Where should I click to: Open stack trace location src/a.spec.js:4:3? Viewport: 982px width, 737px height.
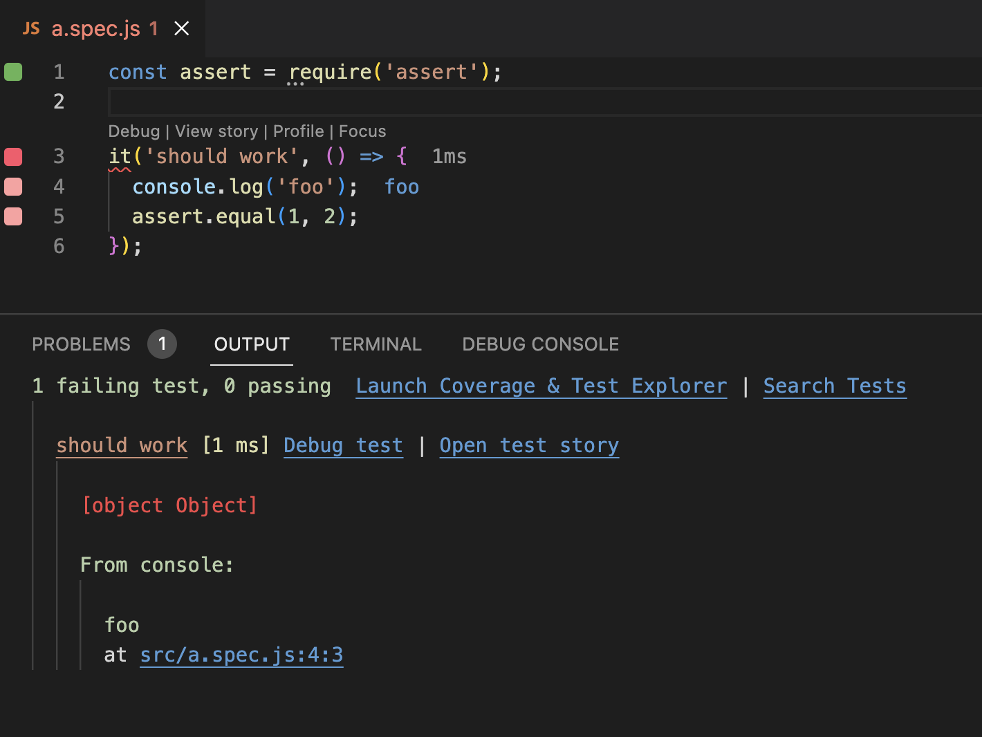(241, 654)
